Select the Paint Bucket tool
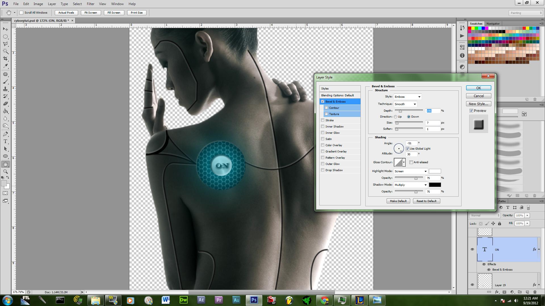 coord(5,111)
